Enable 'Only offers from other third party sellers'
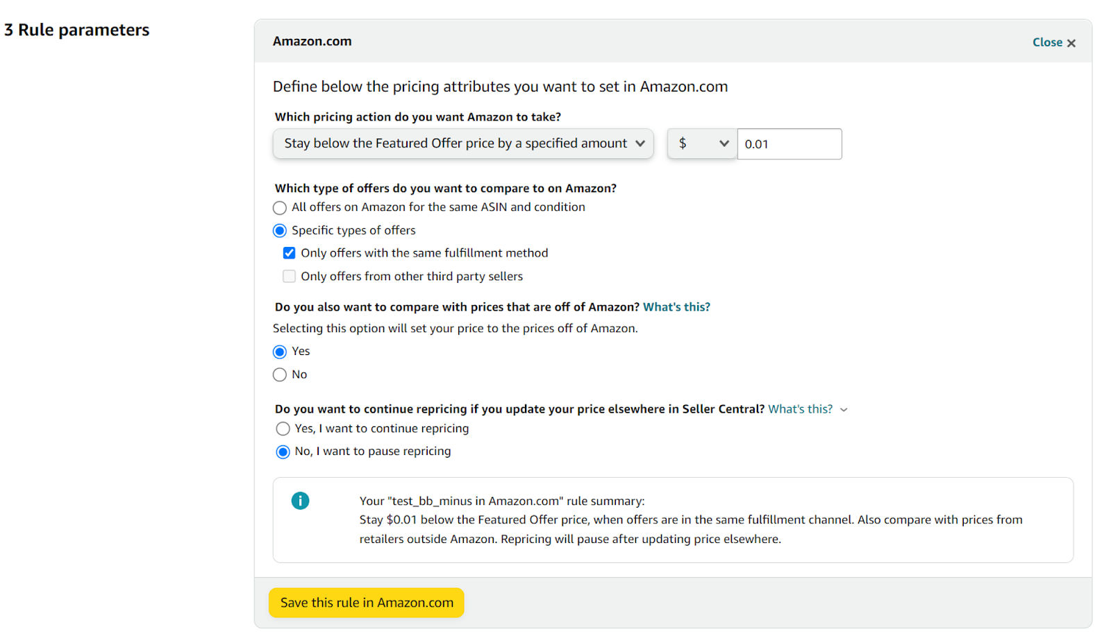Screen dimensions: 1111x638 tap(289, 276)
